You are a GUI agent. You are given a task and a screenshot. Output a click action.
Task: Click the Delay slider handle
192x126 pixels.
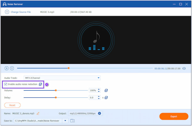[x=56, y=98]
